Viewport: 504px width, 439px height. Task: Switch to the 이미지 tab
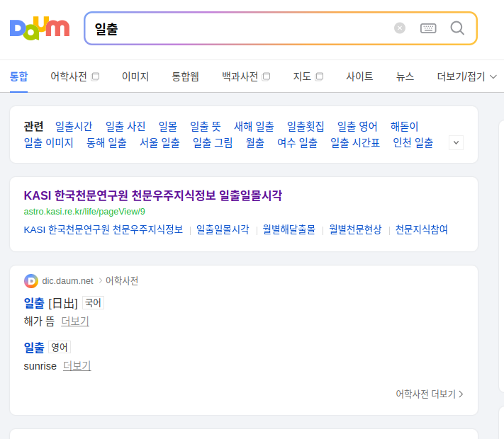[x=135, y=76]
